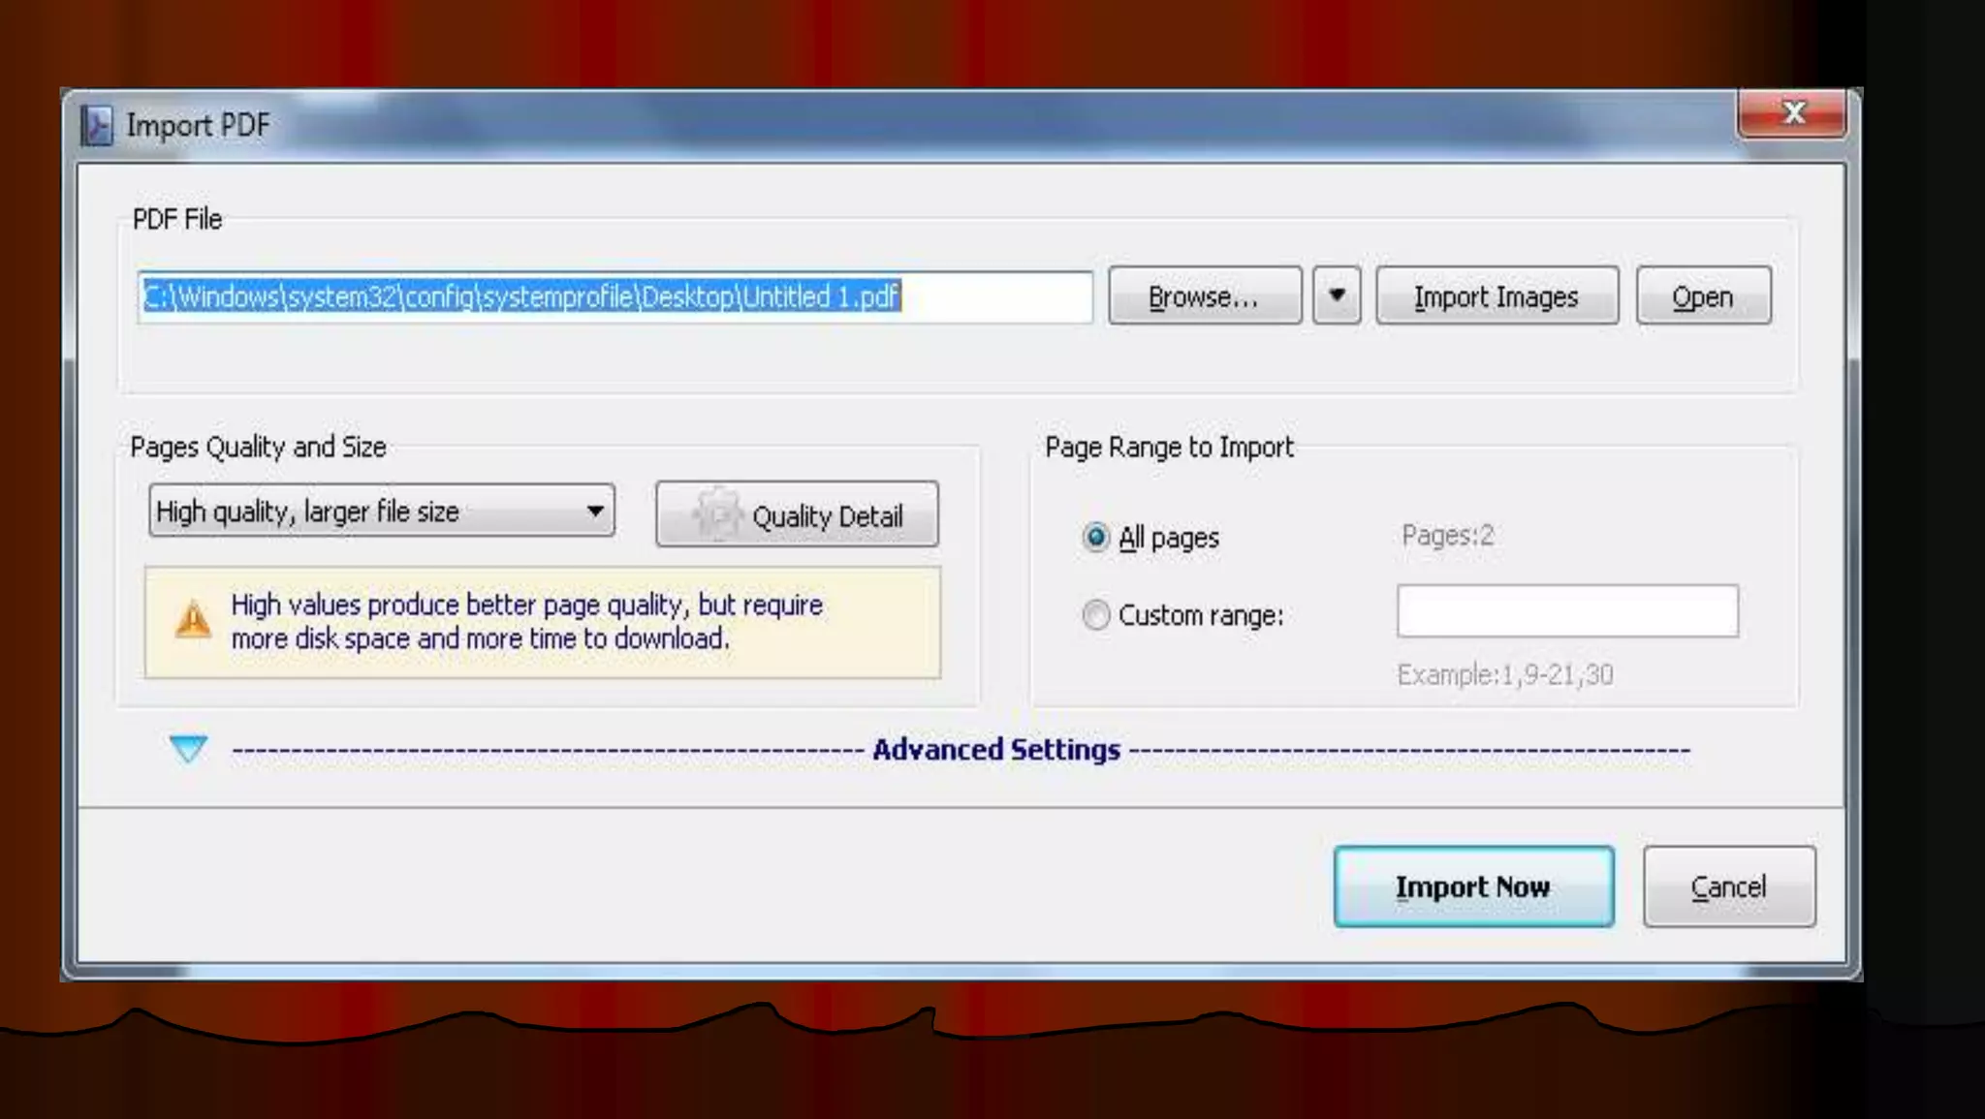Screen dimensions: 1985x1119
Task: Expand the Advanced Settings section label
Action: tap(995, 750)
